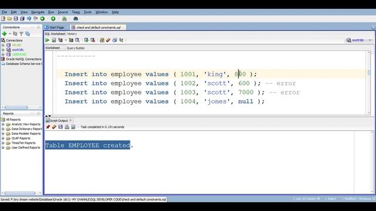This screenshot has width=376, height=211.
Task: Clear Script Output with the eraser icon
Action: (x=54, y=127)
